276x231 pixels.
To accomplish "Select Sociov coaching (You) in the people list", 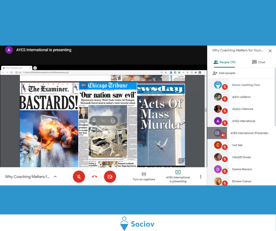I will pyautogui.click(x=241, y=85).
